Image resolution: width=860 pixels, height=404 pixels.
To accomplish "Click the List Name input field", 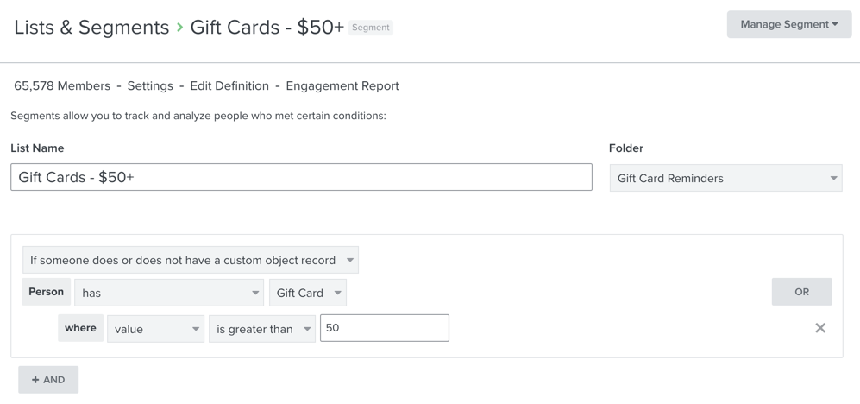I will [301, 177].
